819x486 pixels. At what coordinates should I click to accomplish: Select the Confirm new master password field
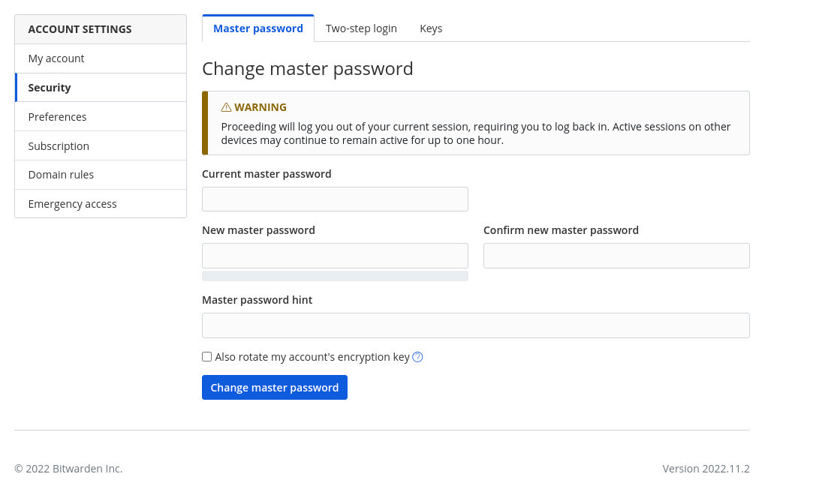point(616,256)
